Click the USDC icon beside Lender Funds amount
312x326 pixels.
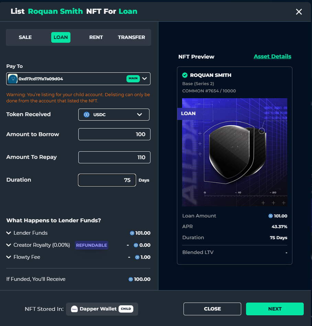pos(132,233)
